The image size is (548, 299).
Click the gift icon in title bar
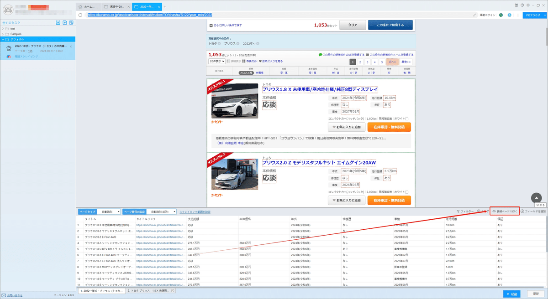pyautogui.click(x=516, y=4)
